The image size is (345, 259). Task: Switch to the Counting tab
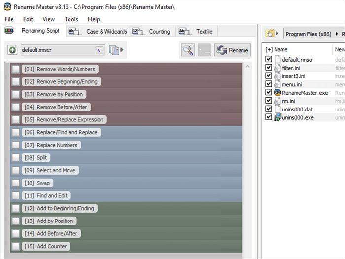coord(152,31)
